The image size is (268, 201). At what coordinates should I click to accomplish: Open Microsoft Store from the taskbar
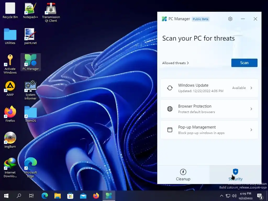(70, 196)
